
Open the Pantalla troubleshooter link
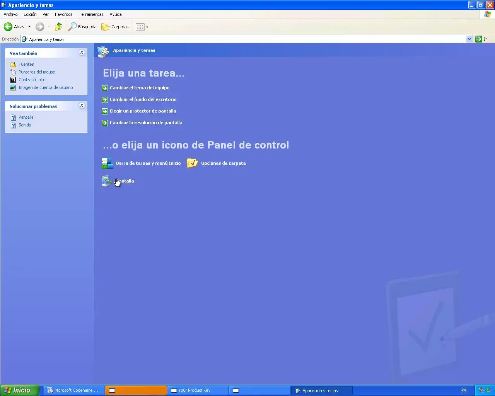26,117
